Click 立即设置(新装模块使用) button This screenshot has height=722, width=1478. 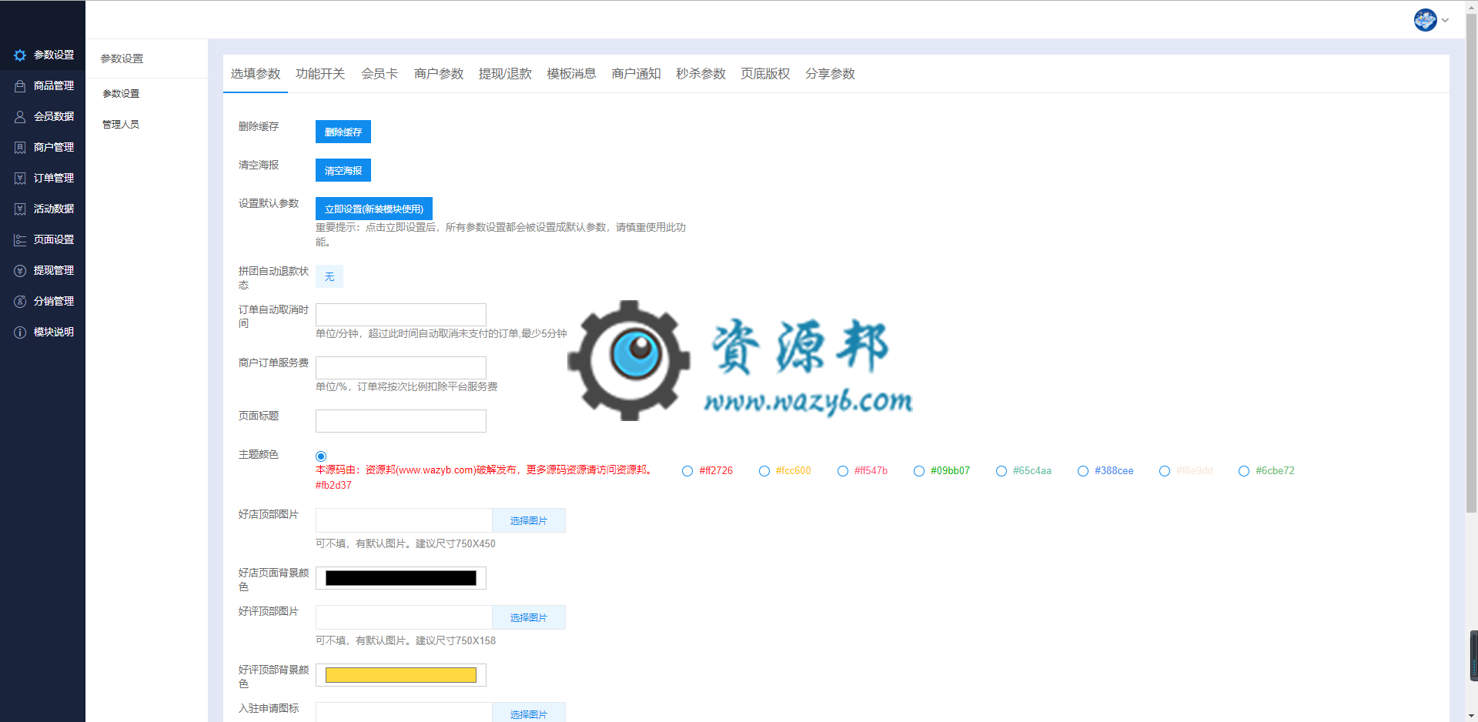[374, 209]
